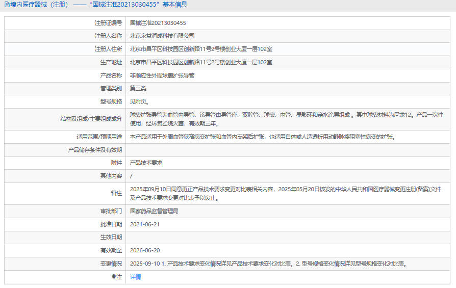This screenshot has width=456, height=288.
Task: Click the bullet icon beside 注 in last row
Action: point(114,277)
